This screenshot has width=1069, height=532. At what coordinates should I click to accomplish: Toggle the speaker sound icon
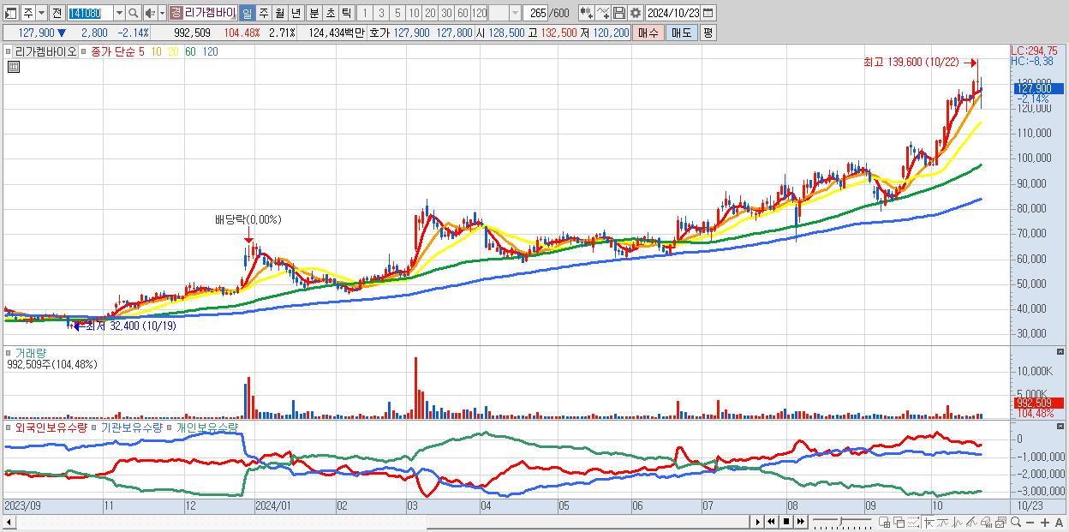click(x=150, y=14)
